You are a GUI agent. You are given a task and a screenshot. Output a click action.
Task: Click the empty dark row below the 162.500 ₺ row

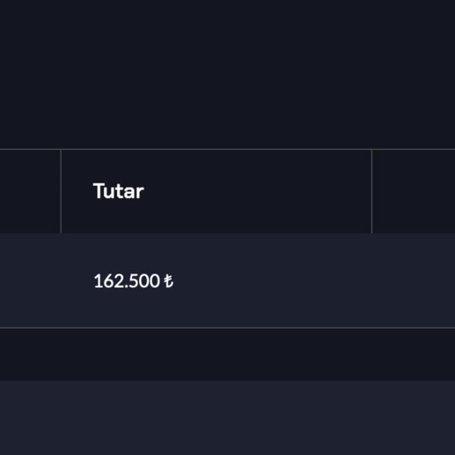(x=227, y=354)
